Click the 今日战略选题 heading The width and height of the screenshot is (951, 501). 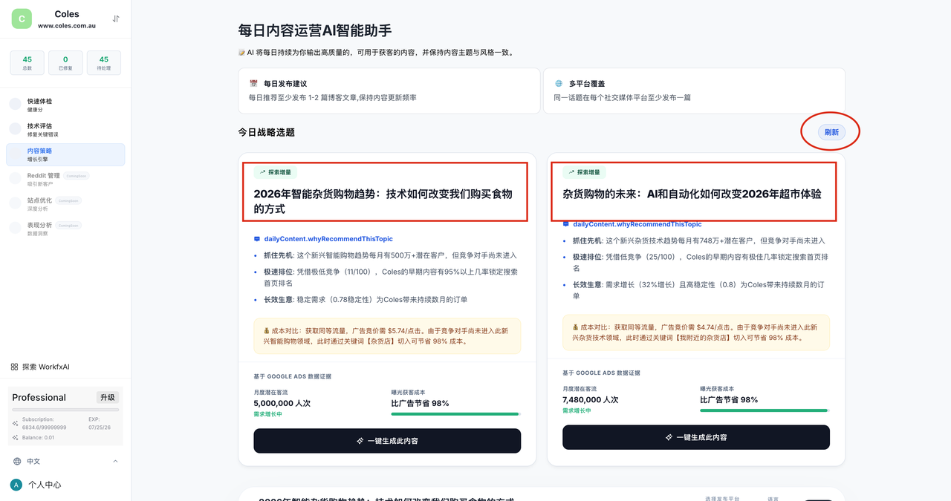[x=266, y=132]
